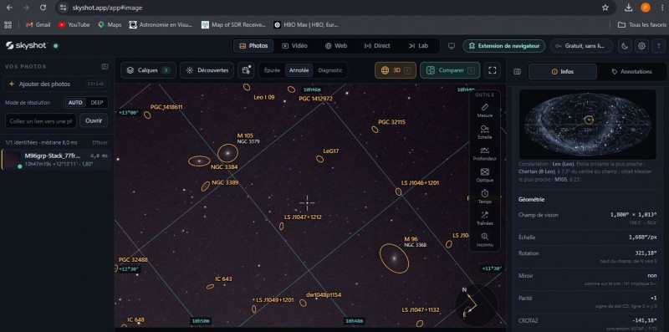Select the Échelle tool
This screenshot has width=669, height=332.
click(x=484, y=132)
